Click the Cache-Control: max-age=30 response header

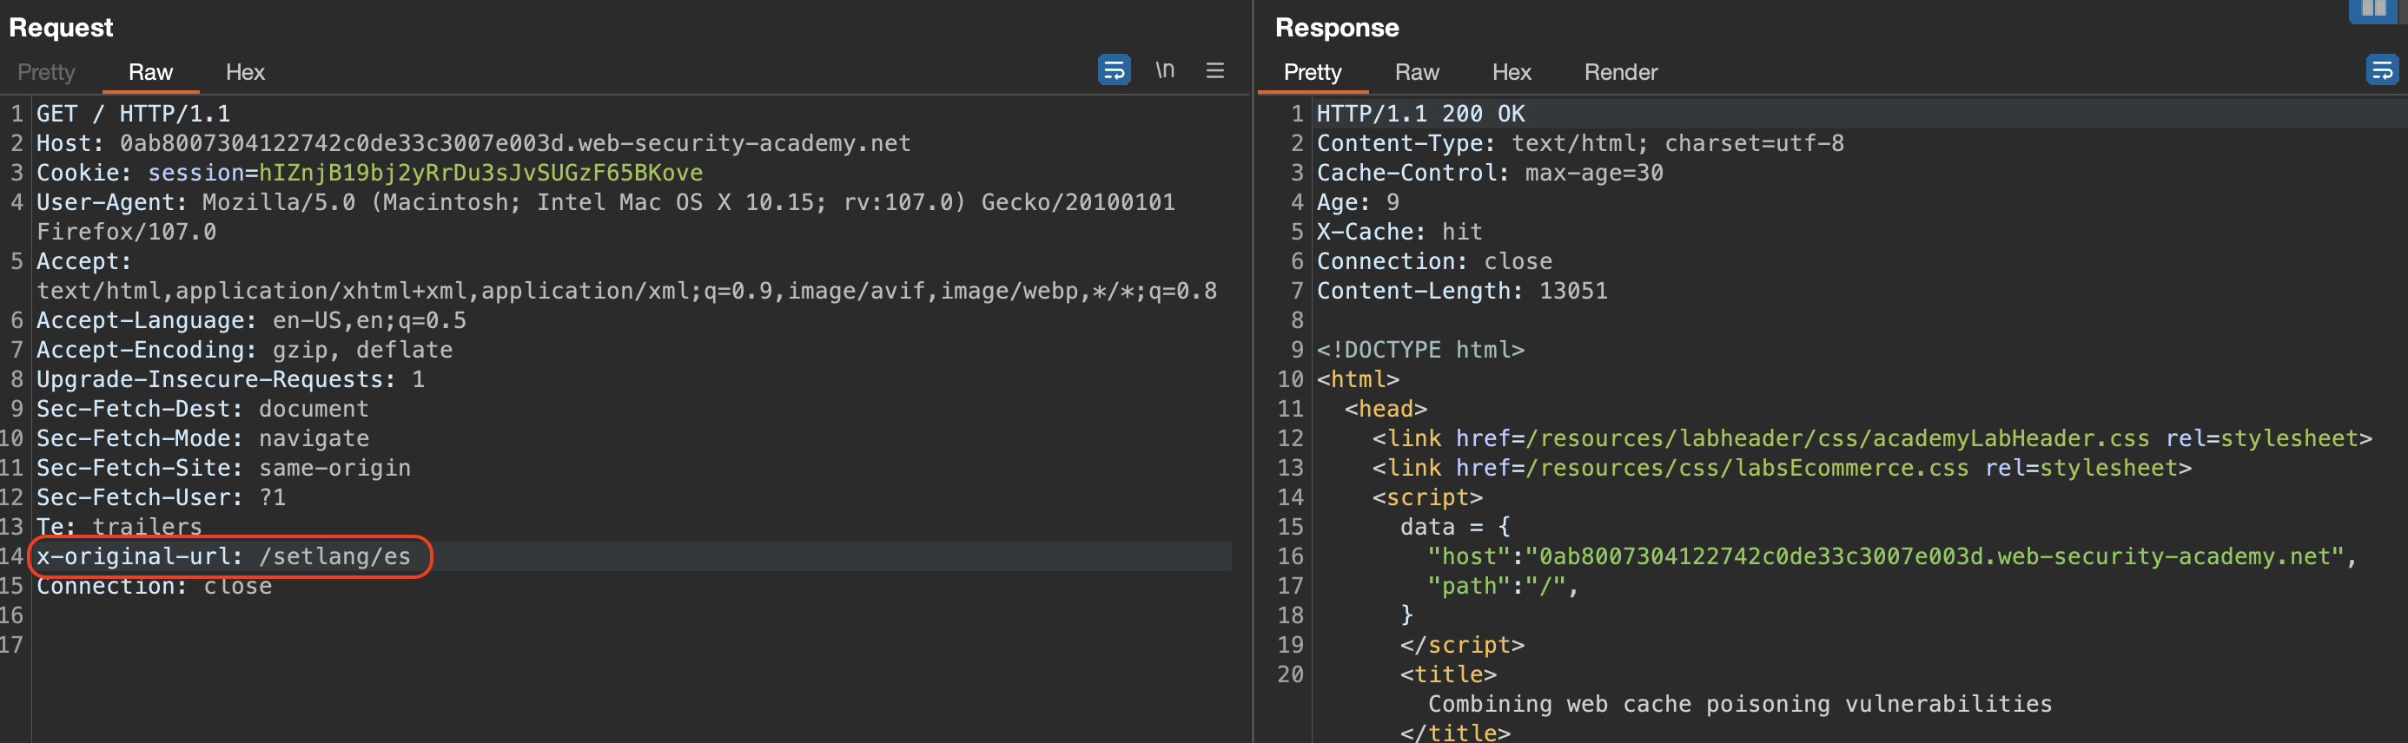(1489, 173)
